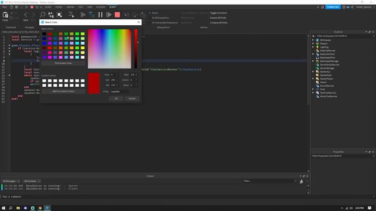Switch to the MODEL ribbon tab

(59, 7)
